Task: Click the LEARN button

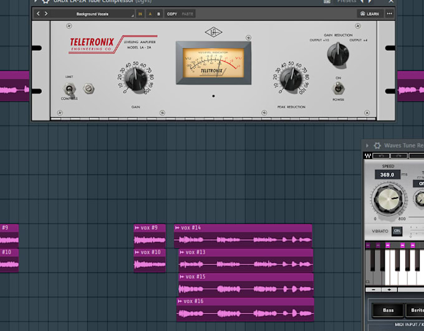Action: click(370, 14)
